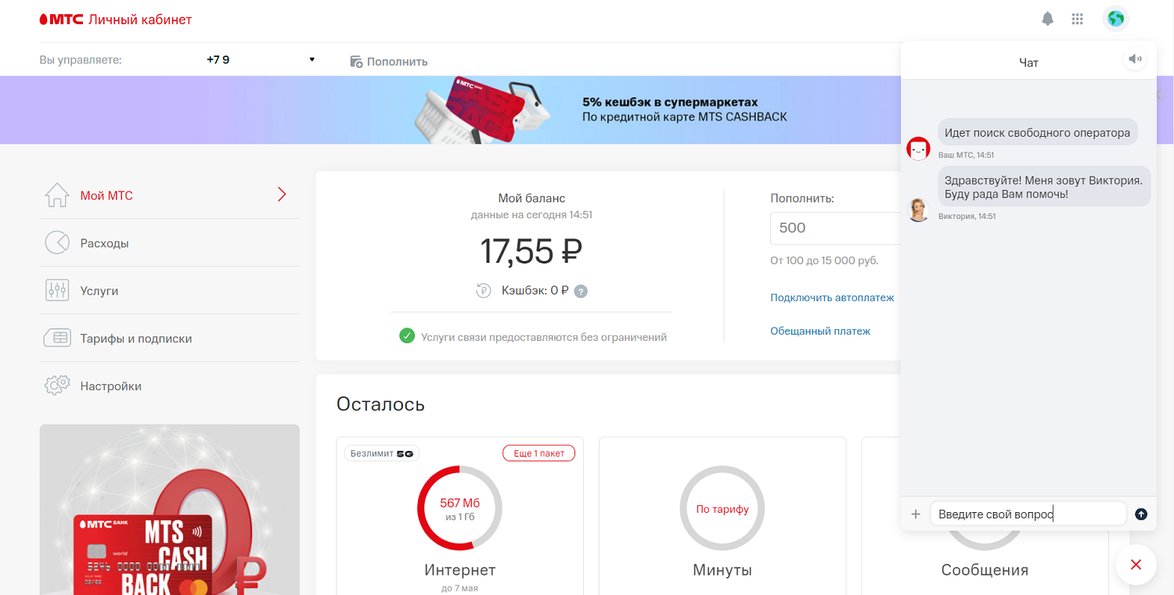Click Услуги связи предоставляются без ограничений

[544, 337]
